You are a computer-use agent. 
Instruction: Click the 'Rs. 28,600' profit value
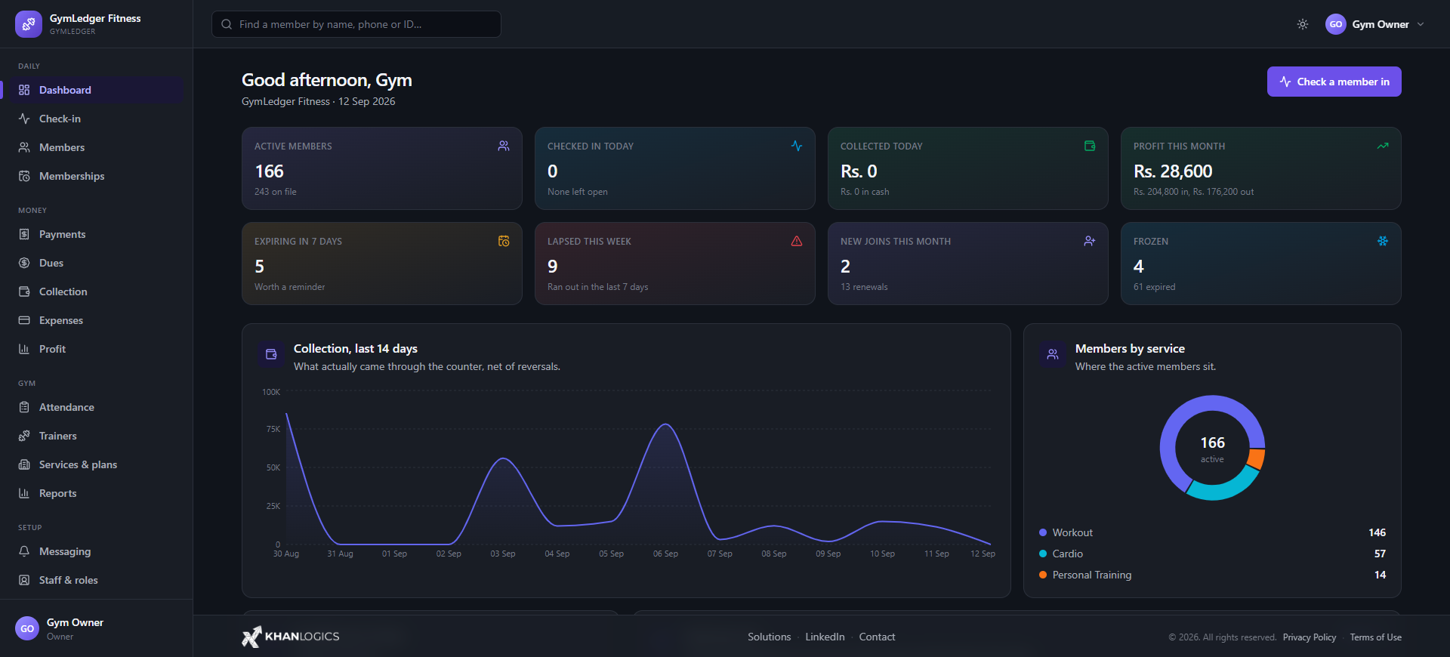pos(1173,171)
